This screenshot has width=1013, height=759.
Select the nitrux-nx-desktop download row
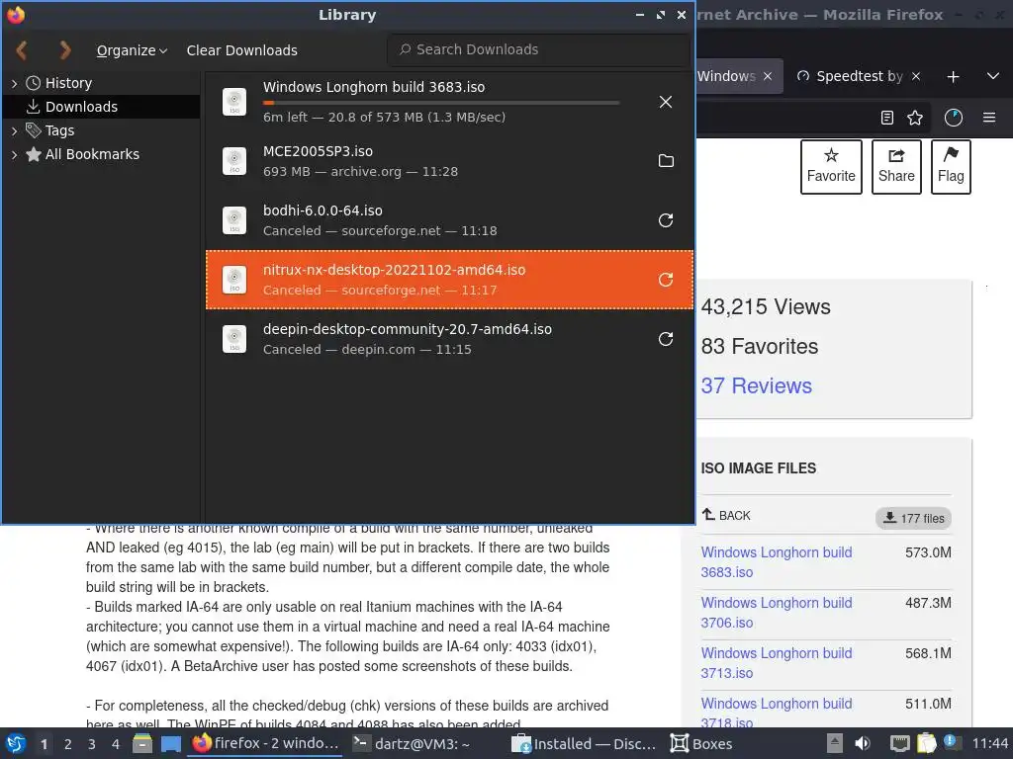click(450, 280)
